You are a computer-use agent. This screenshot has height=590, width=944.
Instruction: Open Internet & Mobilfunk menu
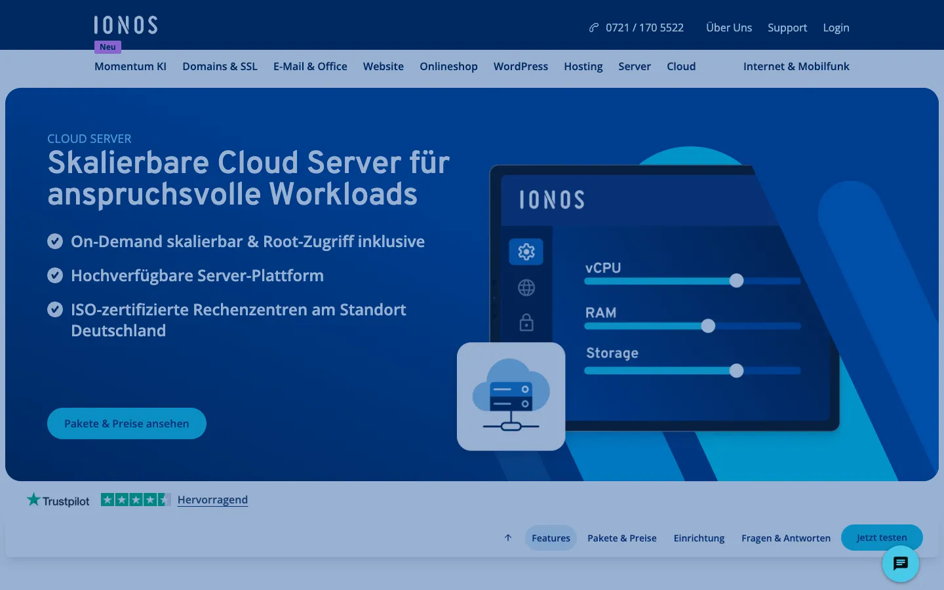796,66
